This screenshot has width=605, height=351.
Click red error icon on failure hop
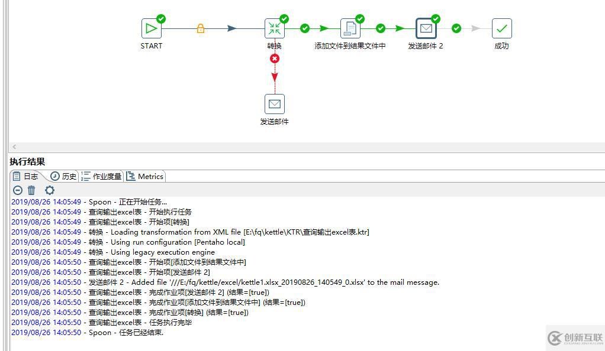pyautogui.click(x=275, y=58)
